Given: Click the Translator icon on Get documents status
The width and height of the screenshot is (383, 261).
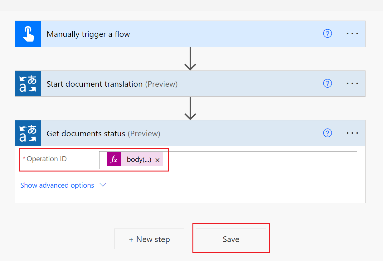Looking at the screenshot, I should (x=27, y=133).
